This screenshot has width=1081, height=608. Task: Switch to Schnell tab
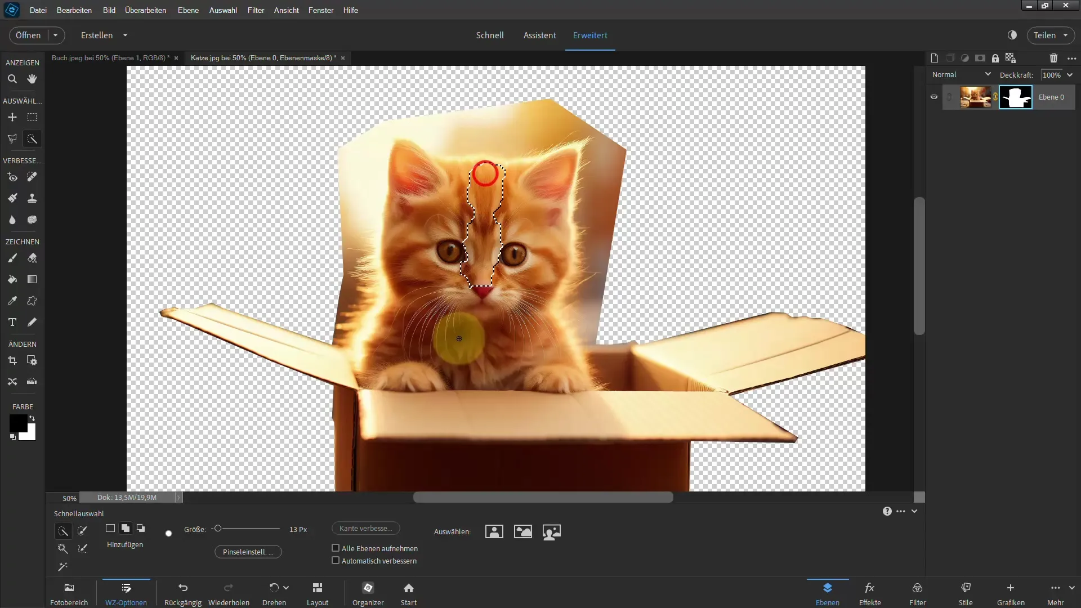point(489,35)
